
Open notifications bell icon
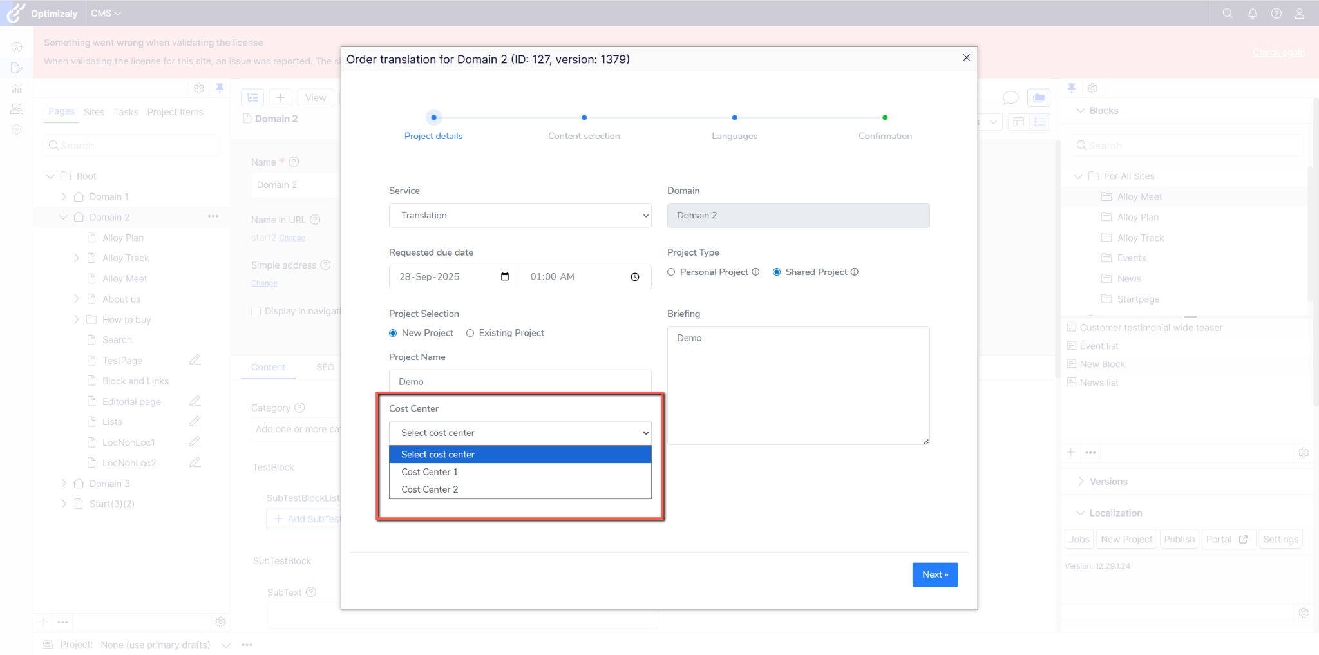click(x=1253, y=14)
